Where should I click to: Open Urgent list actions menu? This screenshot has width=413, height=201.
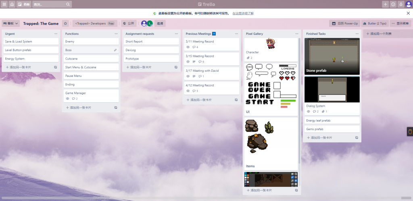coord(56,34)
